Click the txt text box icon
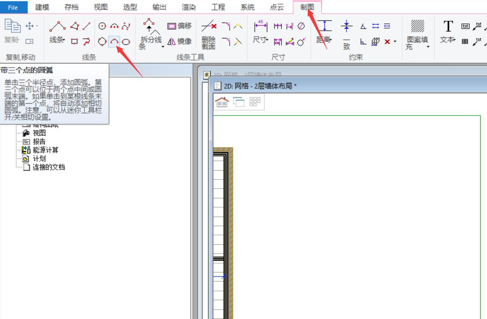Screen dimensions: 487x319 tap(465, 26)
